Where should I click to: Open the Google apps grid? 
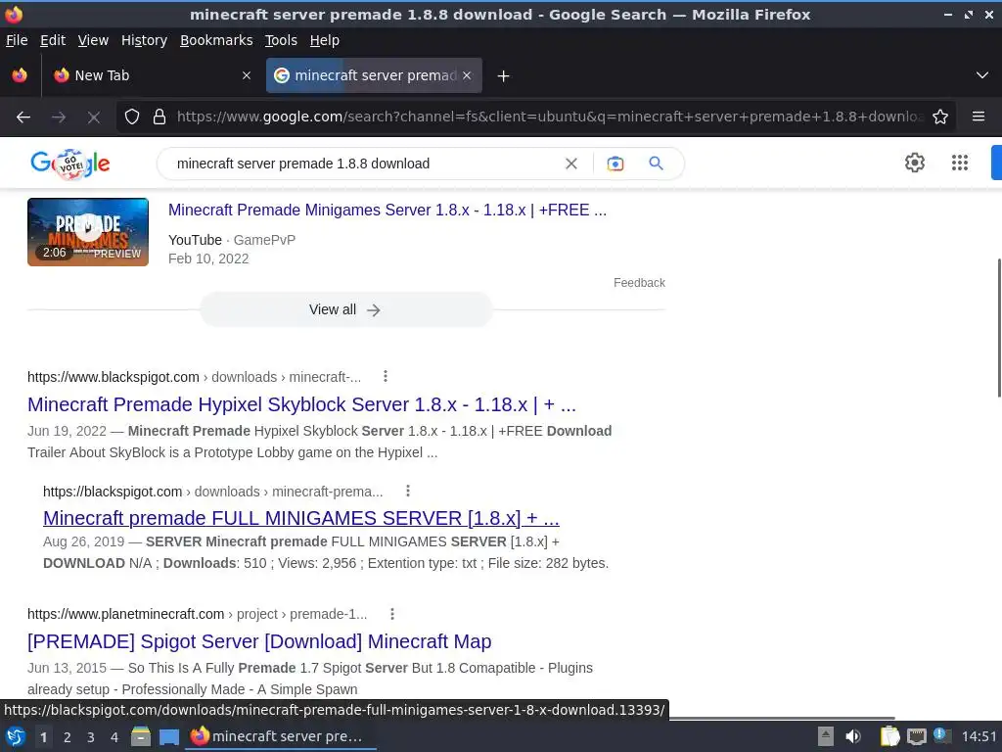pyautogui.click(x=960, y=163)
